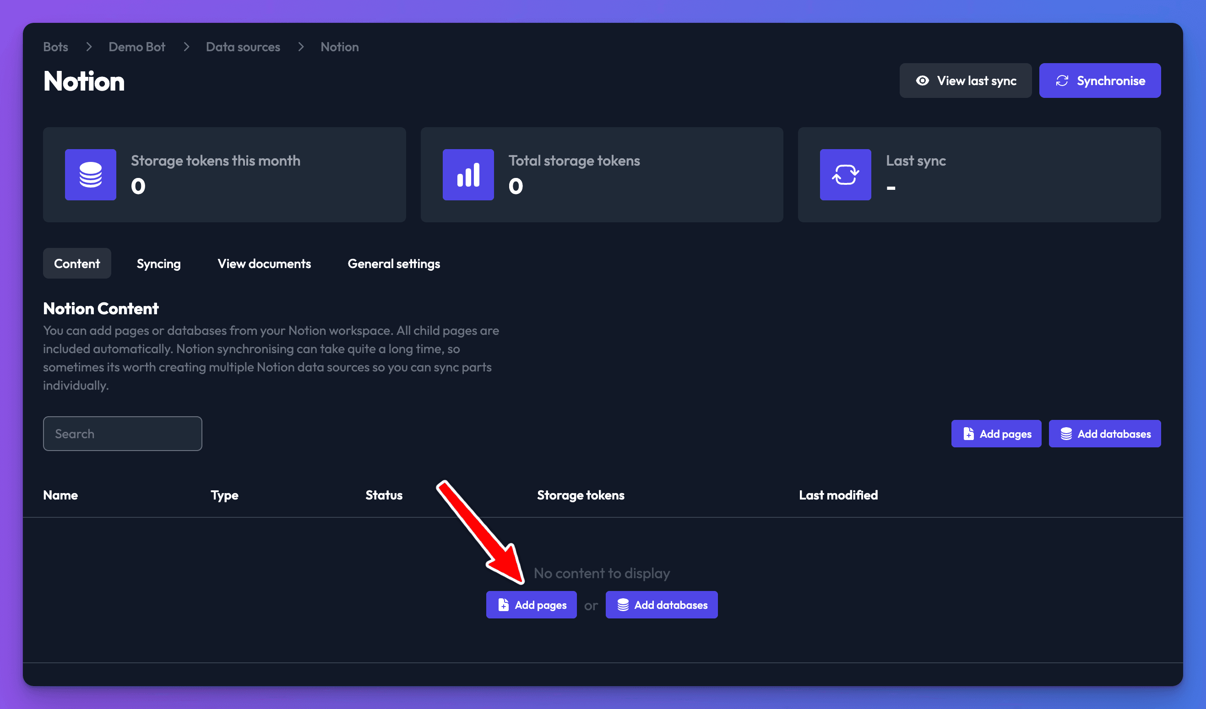Click the chevron after Bots in the breadcrumb
The height and width of the screenshot is (709, 1206).
(x=88, y=47)
